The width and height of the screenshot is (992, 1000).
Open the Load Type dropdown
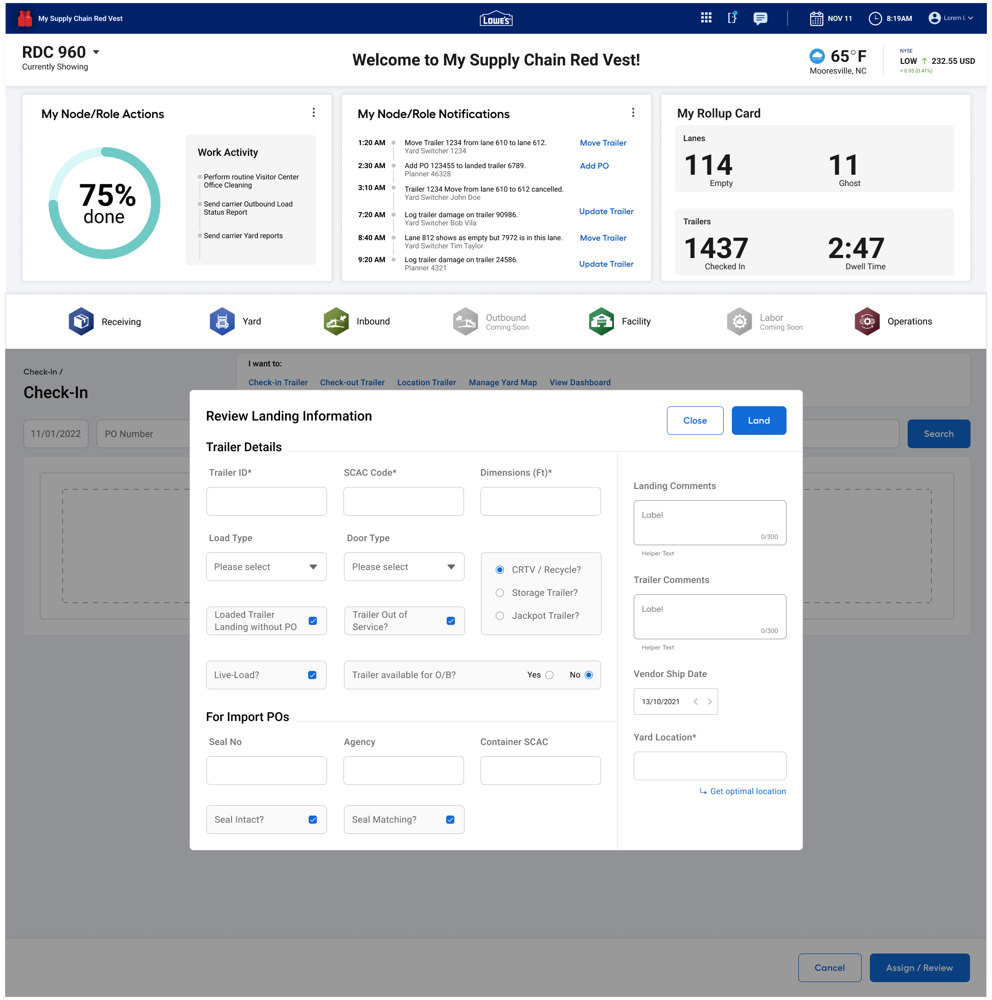[266, 566]
